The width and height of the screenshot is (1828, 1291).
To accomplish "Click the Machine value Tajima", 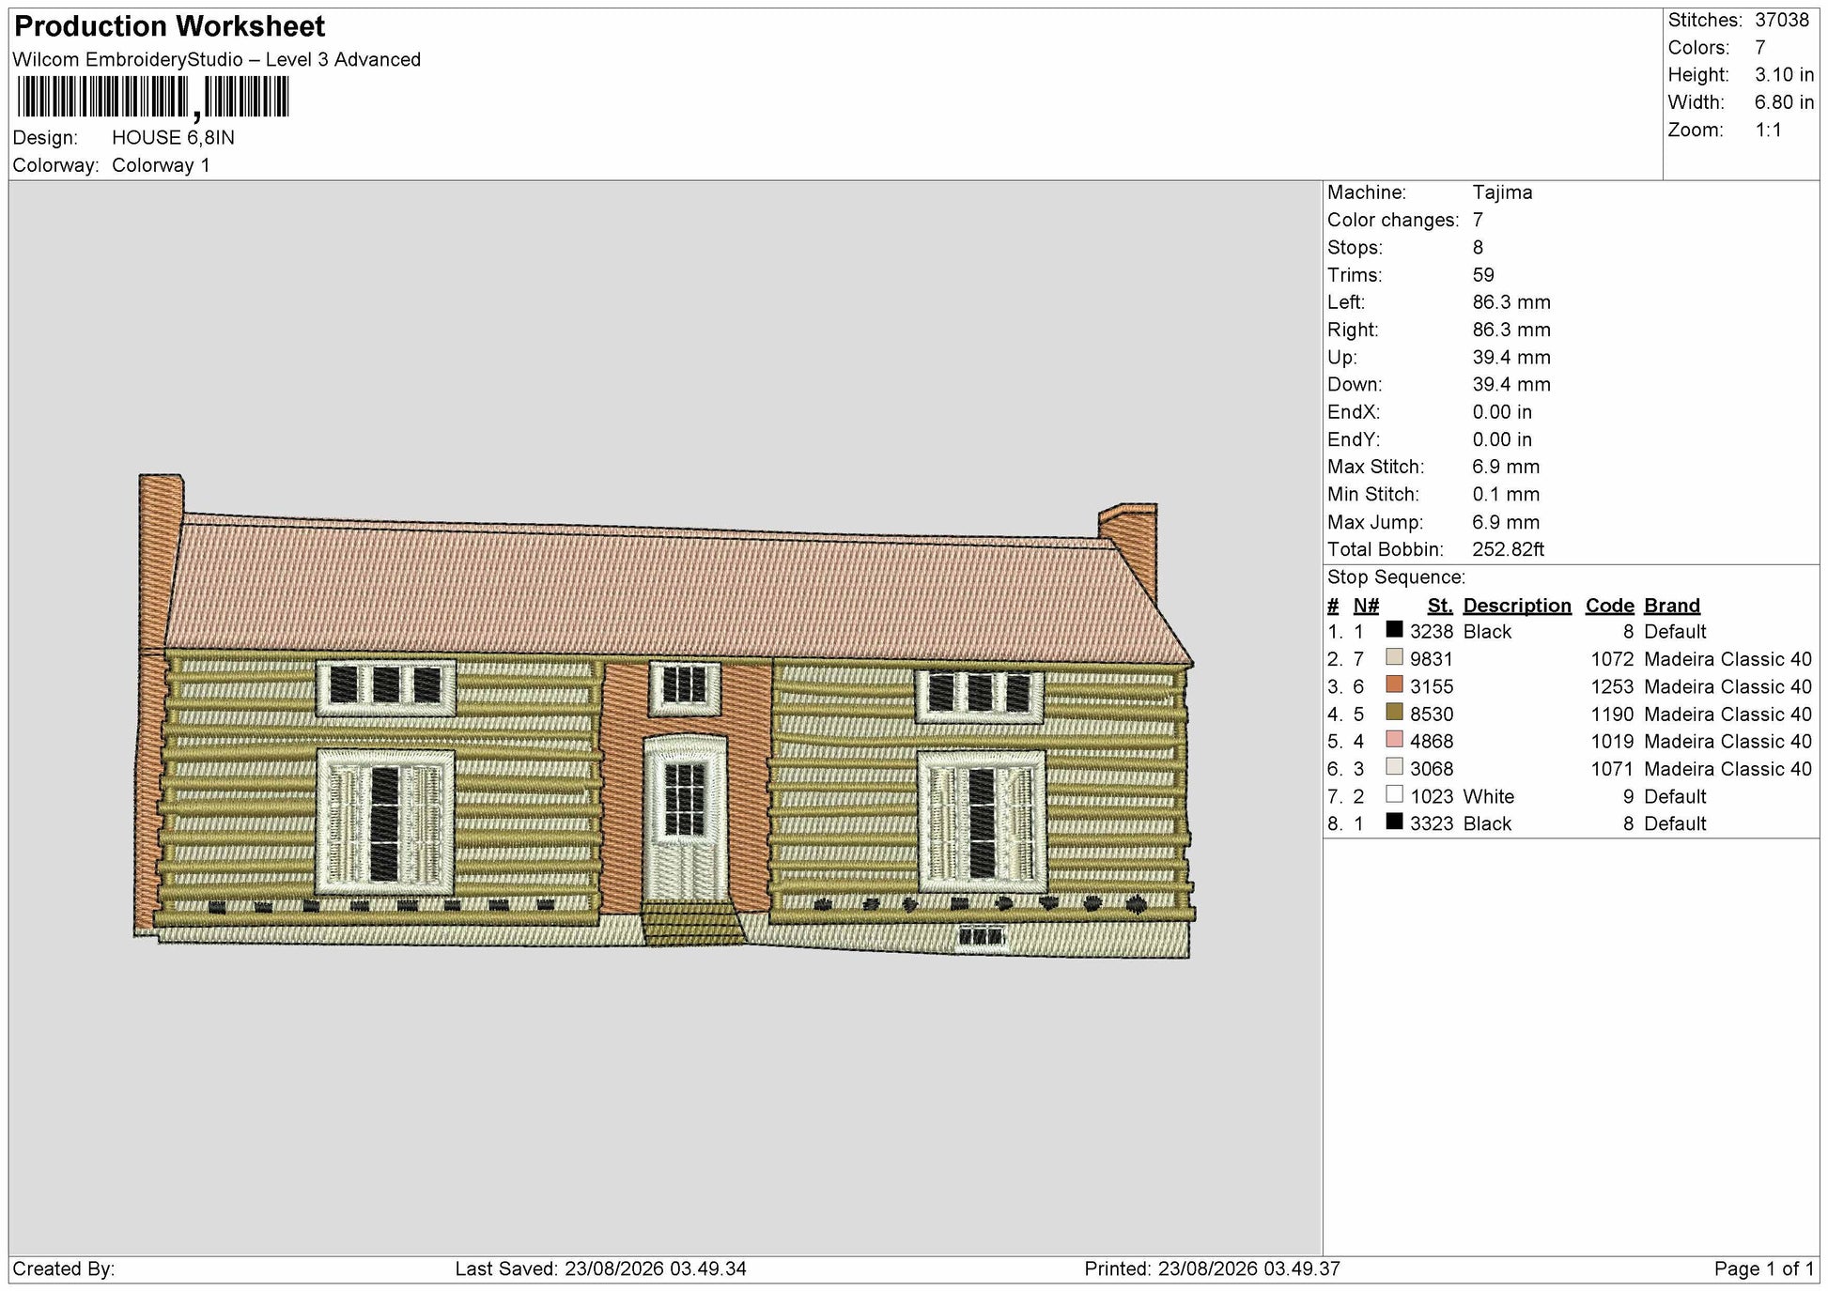I will click(x=1502, y=192).
